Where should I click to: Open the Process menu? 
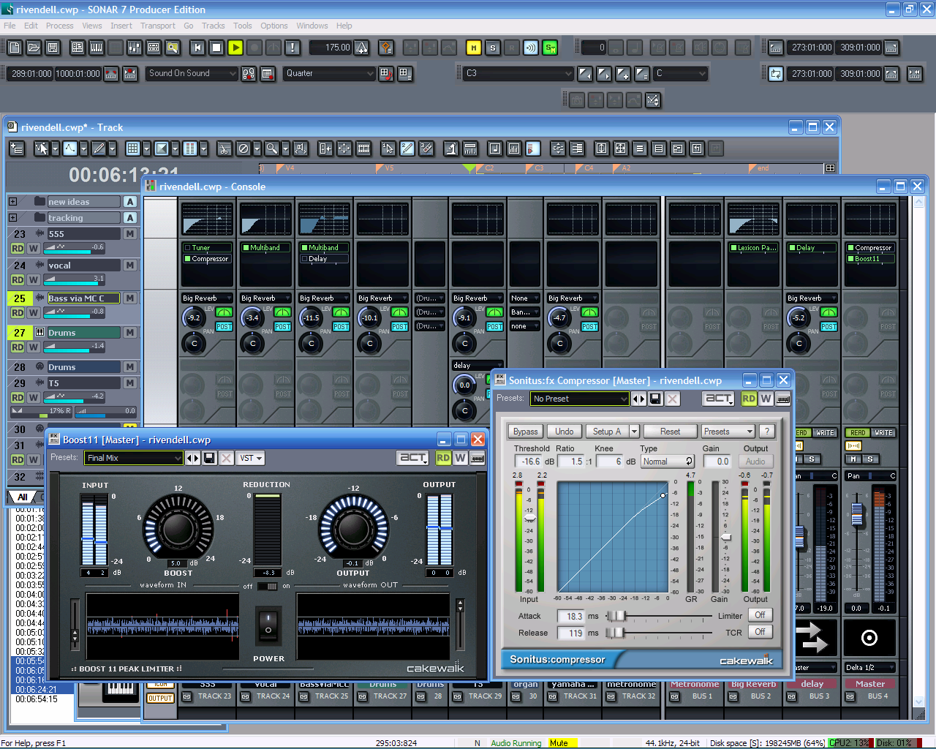tap(59, 26)
